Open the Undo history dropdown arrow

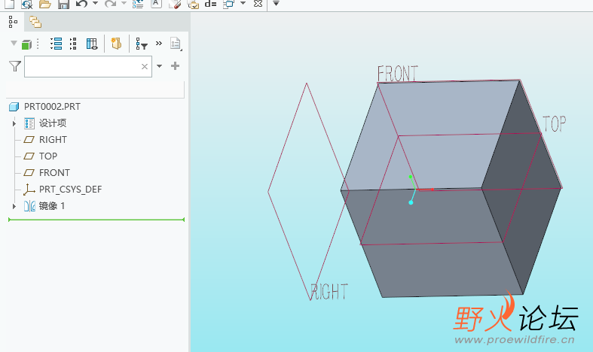95,5
